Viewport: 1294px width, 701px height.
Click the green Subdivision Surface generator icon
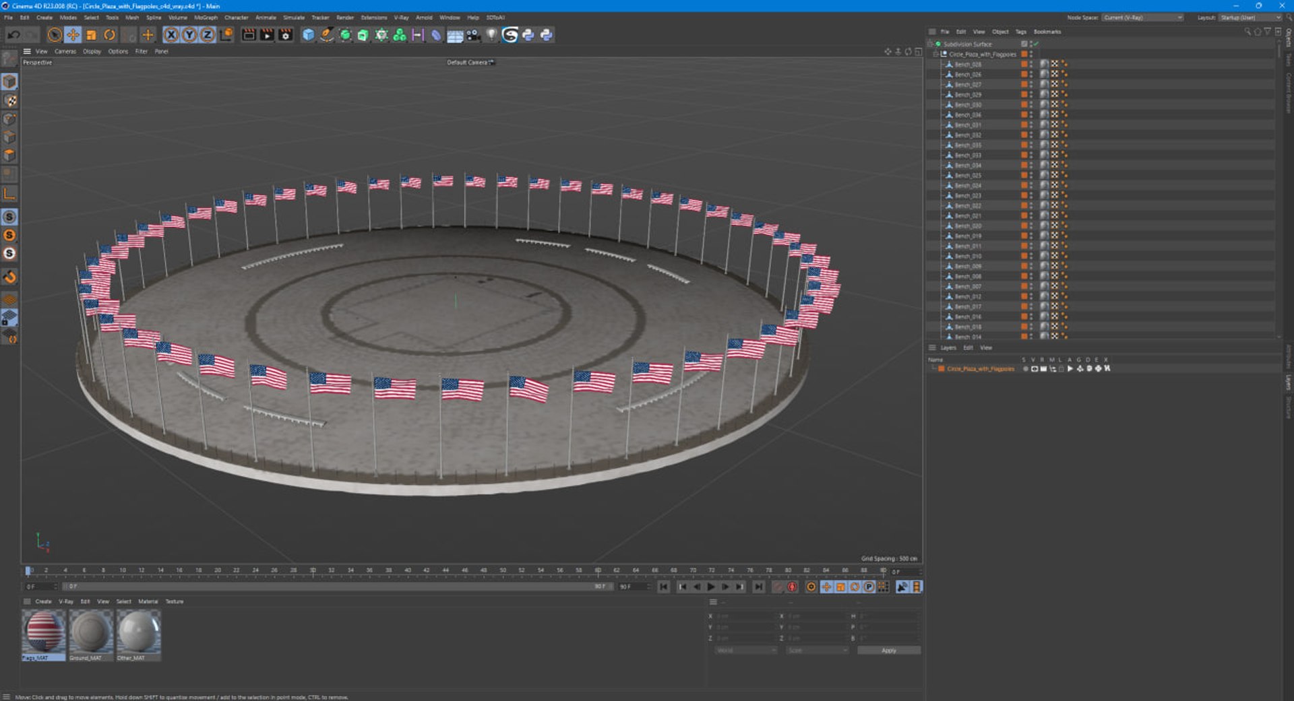[345, 35]
